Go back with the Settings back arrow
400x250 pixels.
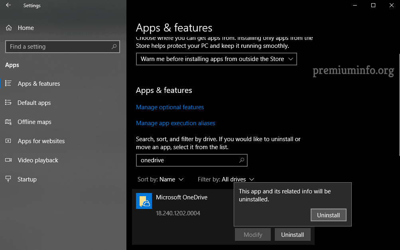8,5
